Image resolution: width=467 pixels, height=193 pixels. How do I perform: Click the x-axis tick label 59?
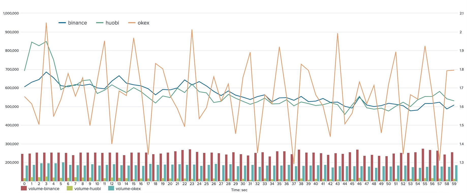click(x=454, y=184)
